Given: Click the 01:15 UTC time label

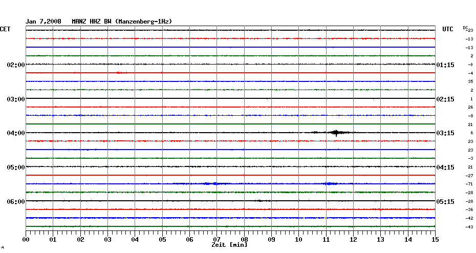Looking at the screenshot, I should point(445,65).
